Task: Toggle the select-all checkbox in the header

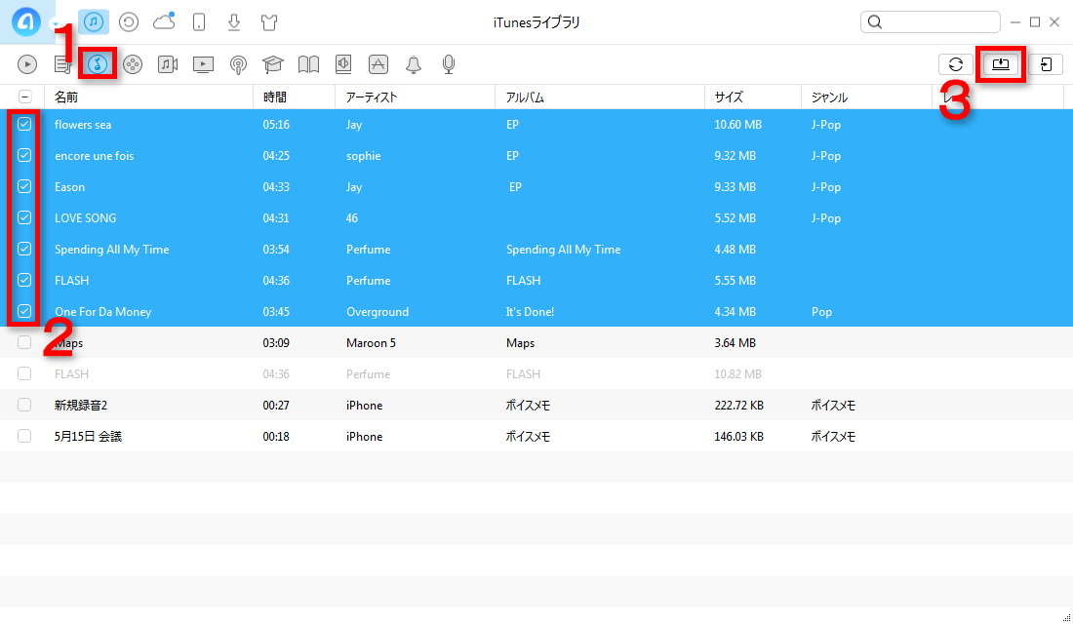Action: click(24, 97)
